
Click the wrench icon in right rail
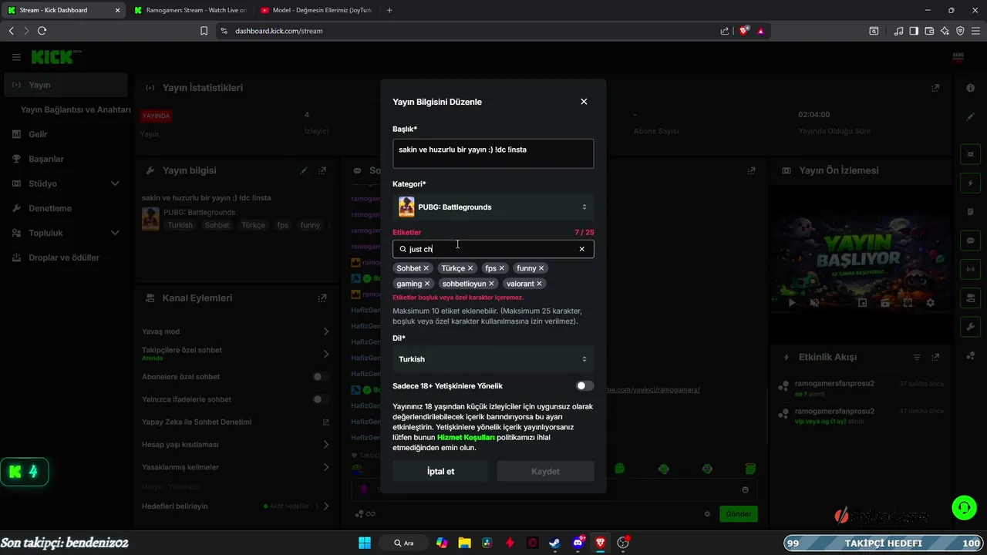point(971,327)
